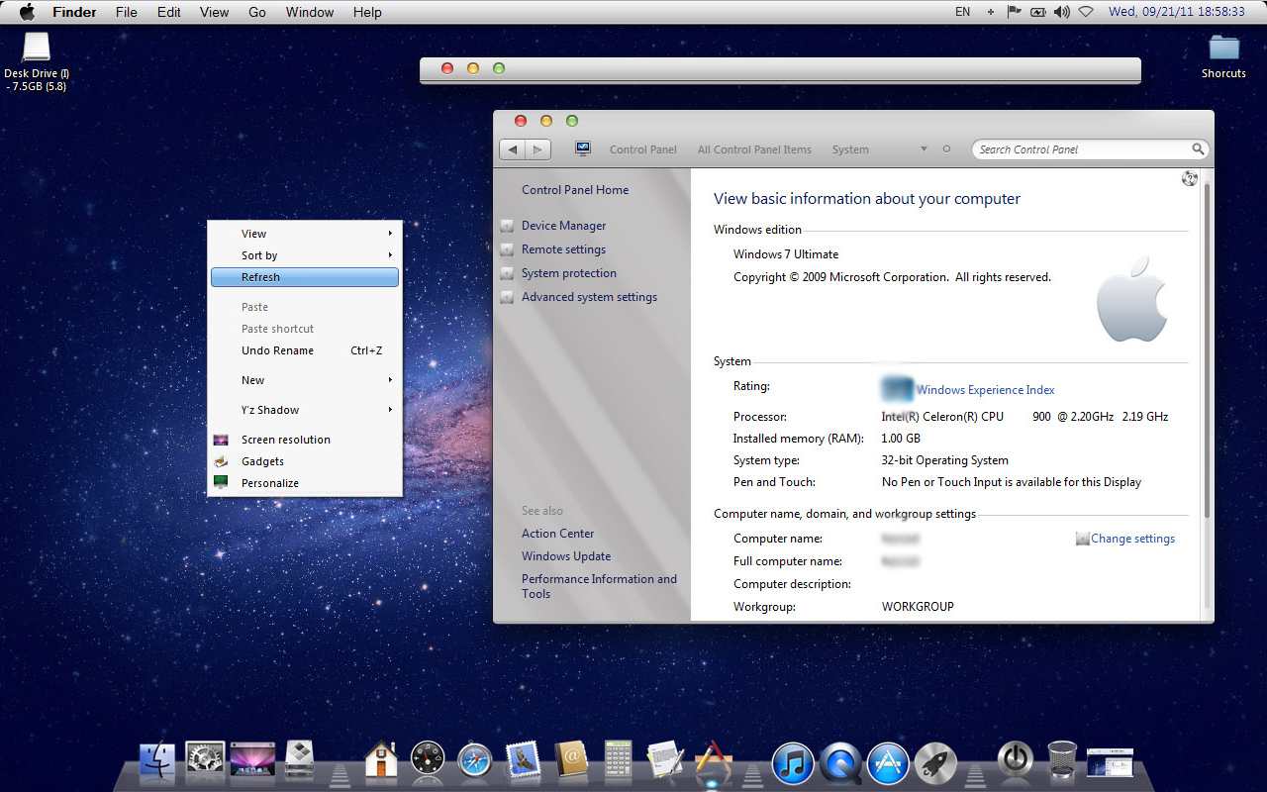The height and width of the screenshot is (792, 1267).
Task: Open the Windows Experience Index link
Action: click(985, 390)
